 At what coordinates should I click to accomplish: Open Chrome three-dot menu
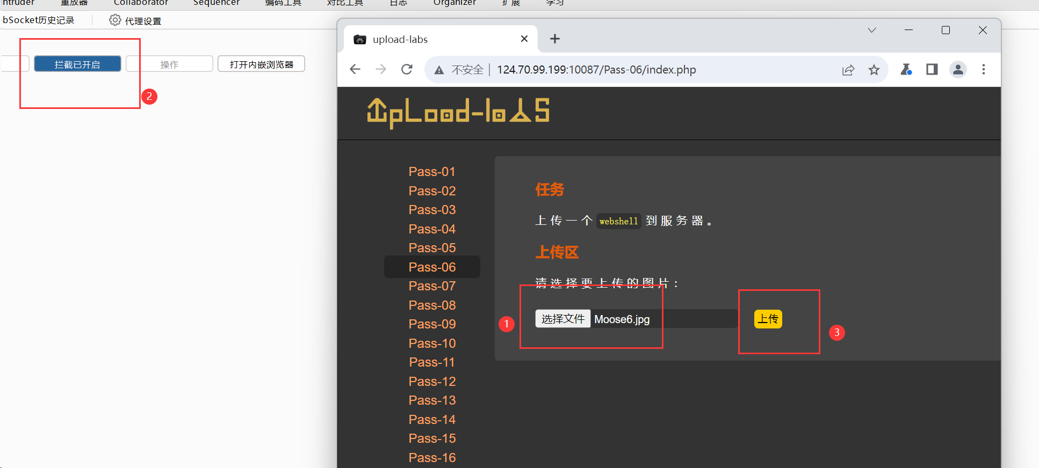pyautogui.click(x=984, y=70)
